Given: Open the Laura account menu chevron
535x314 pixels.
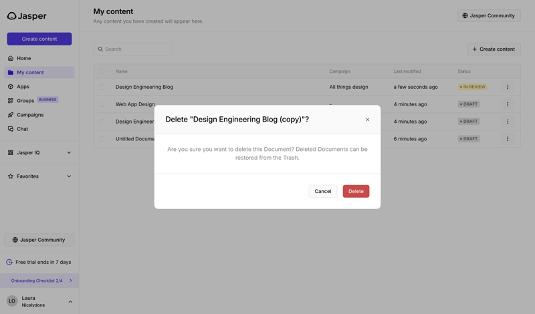Looking at the screenshot, I should pyautogui.click(x=70, y=302).
